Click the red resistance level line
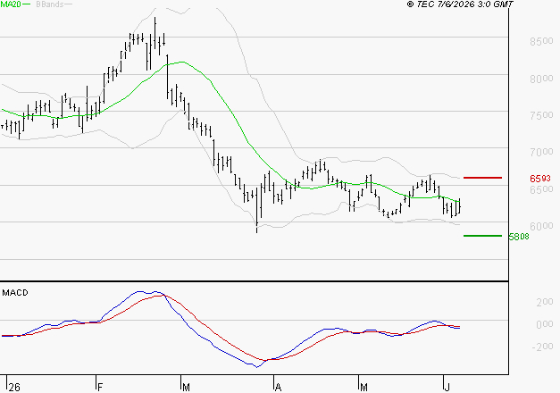This screenshot has height=393, width=560. (x=482, y=178)
